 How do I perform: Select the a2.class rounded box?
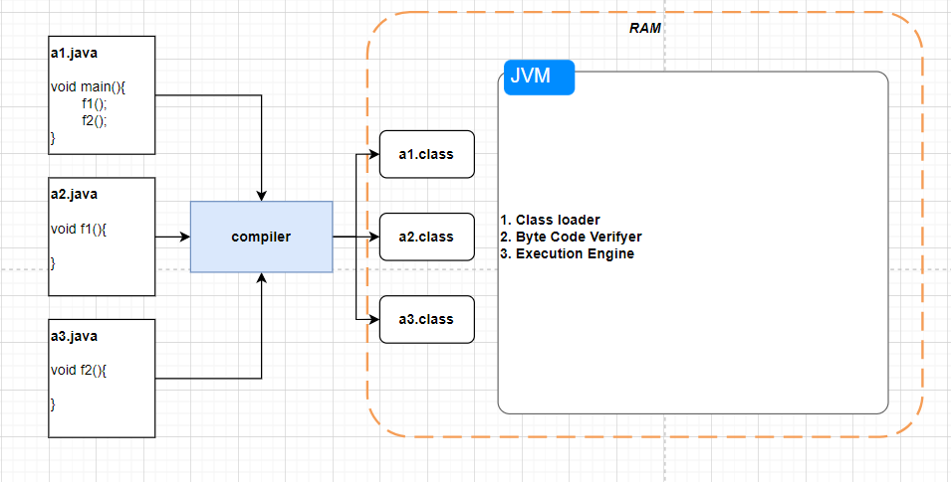(x=426, y=237)
